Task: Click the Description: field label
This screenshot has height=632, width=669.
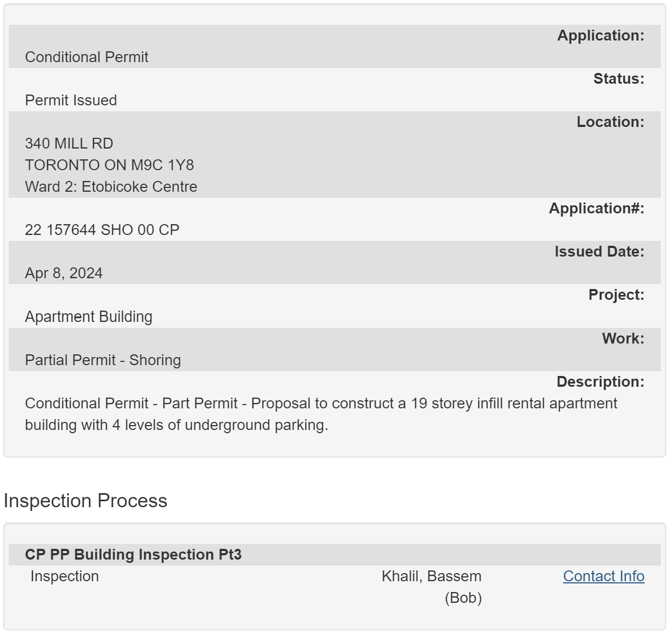Action: [600, 382]
